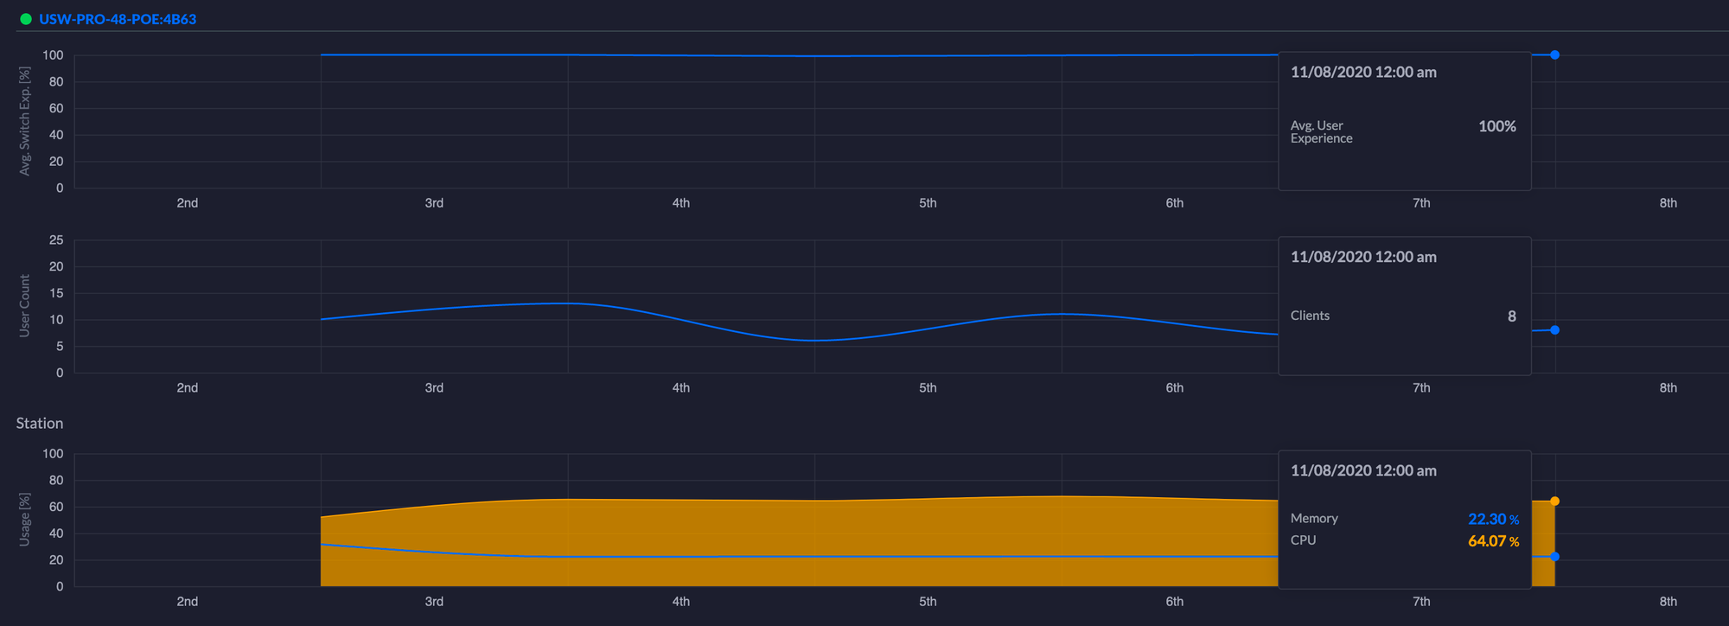Click the 100% value in the experience tooltip
The width and height of the screenshot is (1729, 626).
point(1496,126)
